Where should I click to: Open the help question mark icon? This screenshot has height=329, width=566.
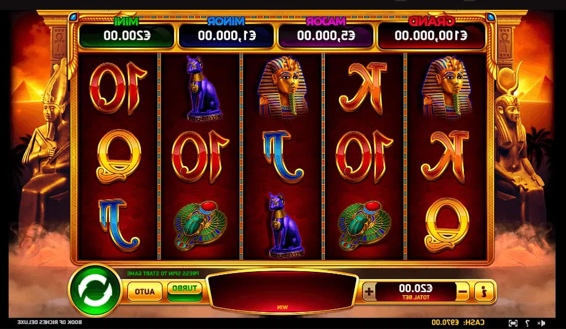pyautogui.click(x=527, y=322)
